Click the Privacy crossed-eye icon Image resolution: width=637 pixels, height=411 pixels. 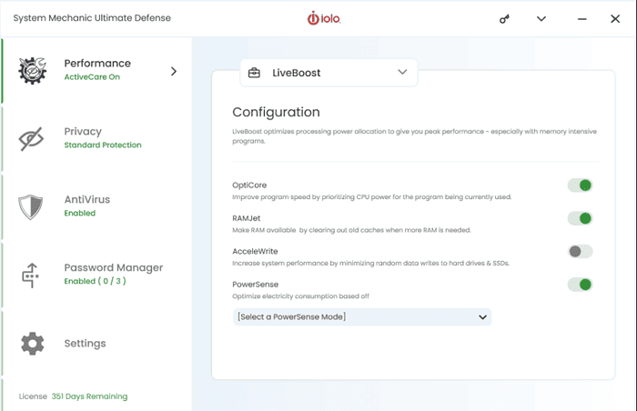pos(32,138)
